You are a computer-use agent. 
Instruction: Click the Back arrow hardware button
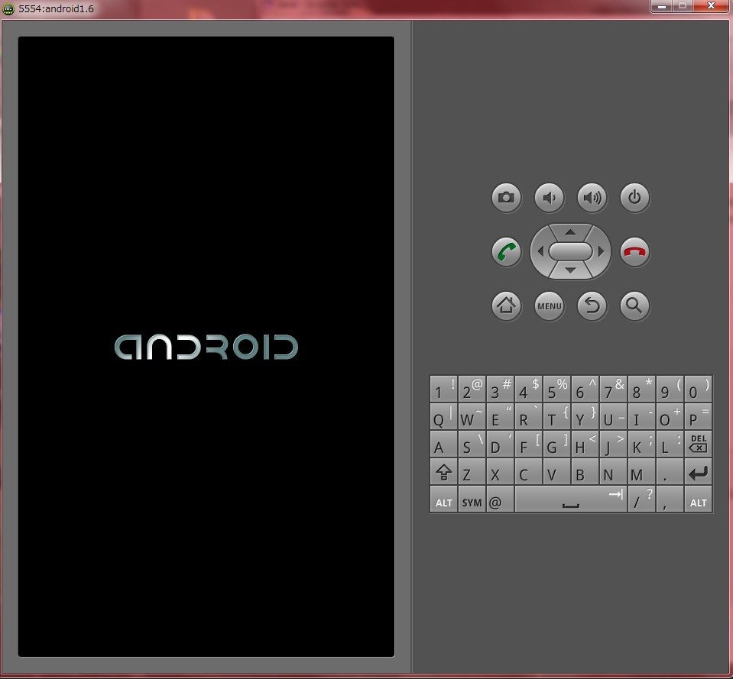click(592, 306)
